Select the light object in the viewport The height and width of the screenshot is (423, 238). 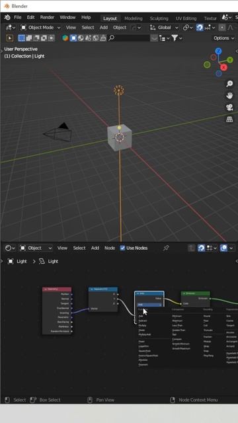[x=119, y=91]
